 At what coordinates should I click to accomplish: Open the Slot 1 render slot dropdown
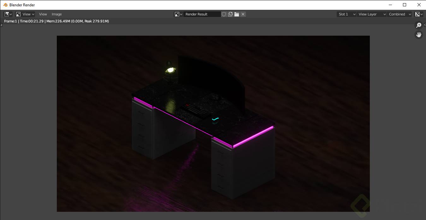tap(346, 14)
